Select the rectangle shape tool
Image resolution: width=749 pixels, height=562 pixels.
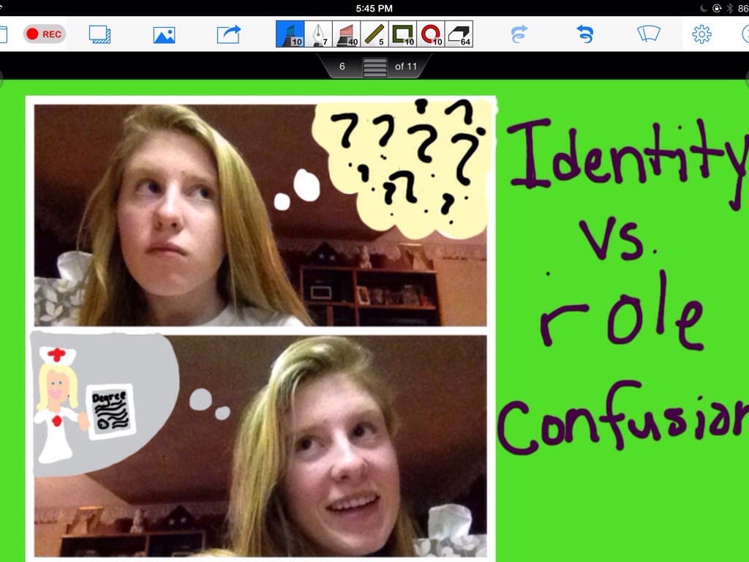pyautogui.click(x=402, y=34)
